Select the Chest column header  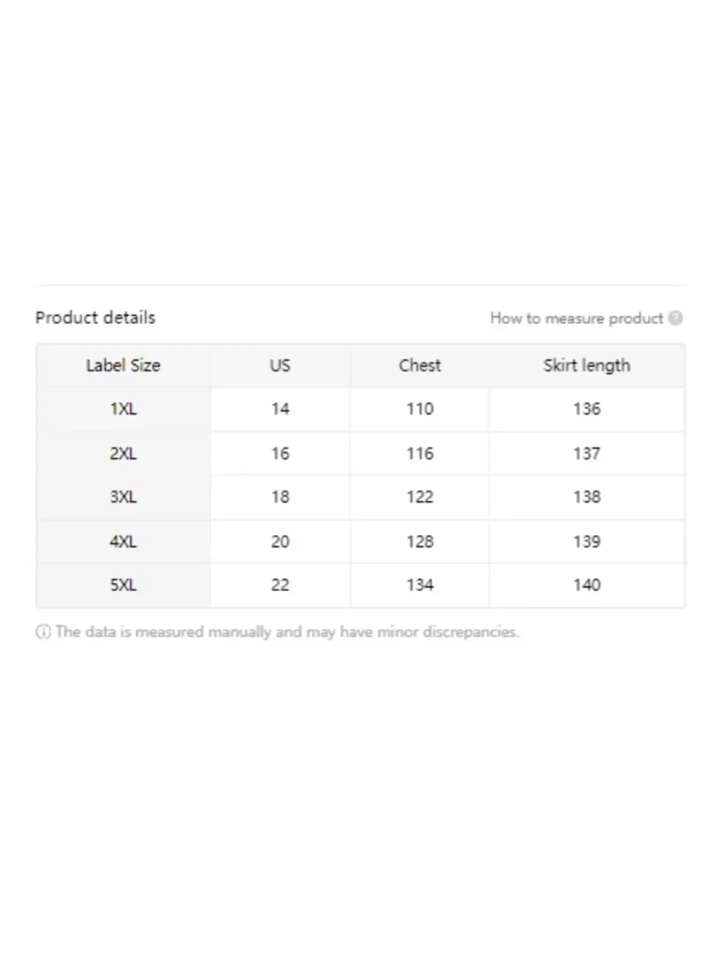coord(420,365)
